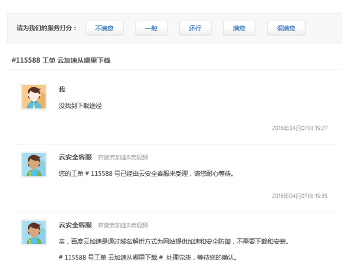Click the sender name 我
354x272 pixels.
tap(62, 89)
